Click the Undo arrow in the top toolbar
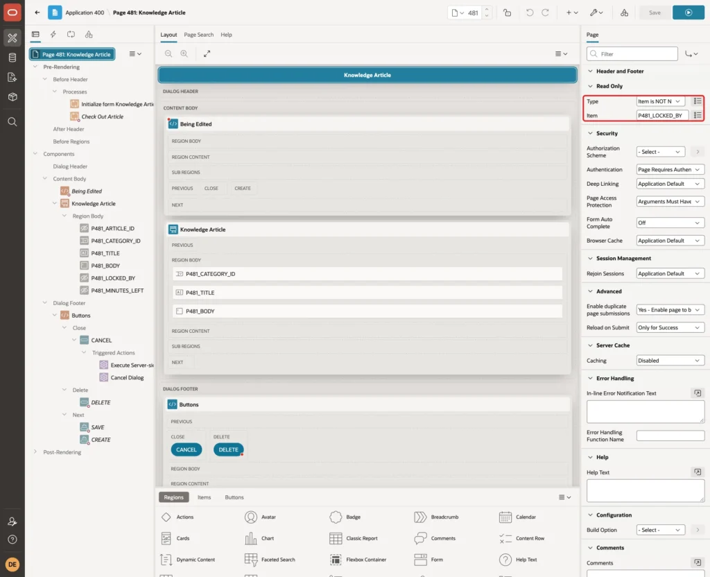710x577 pixels. pyautogui.click(x=529, y=12)
